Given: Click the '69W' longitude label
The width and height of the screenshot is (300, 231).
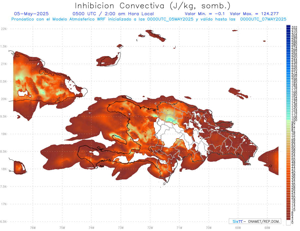Looking at the screenshot, I should pyautogui.click(x=238, y=228).
